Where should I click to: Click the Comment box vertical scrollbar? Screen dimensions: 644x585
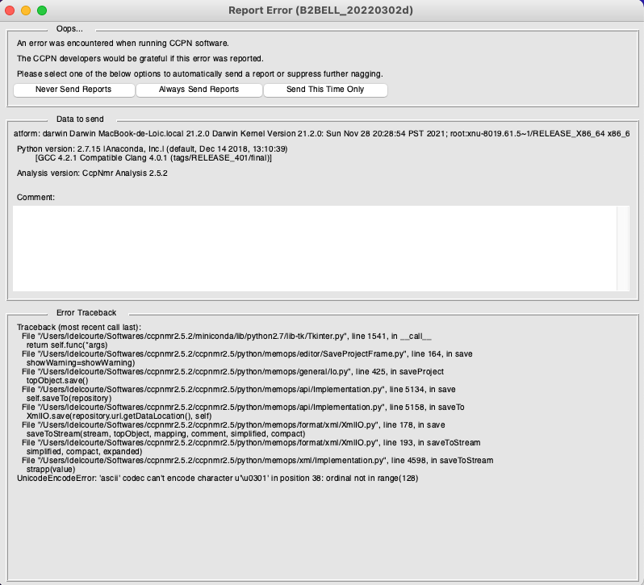(x=622, y=248)
